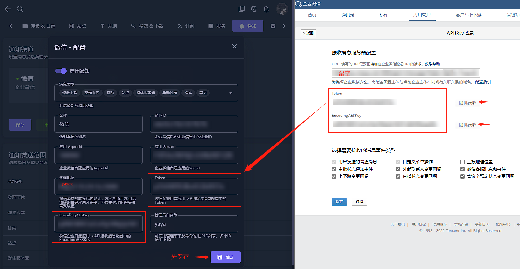Click the EncodingAESKey field in 微信 dialog

pyautogui.click(x=99, y=224)
